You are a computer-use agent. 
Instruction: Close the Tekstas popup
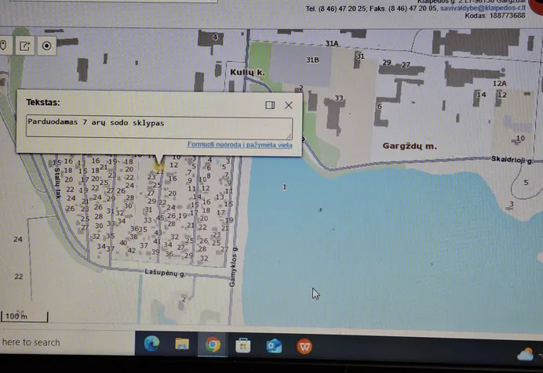coord(289,105)
